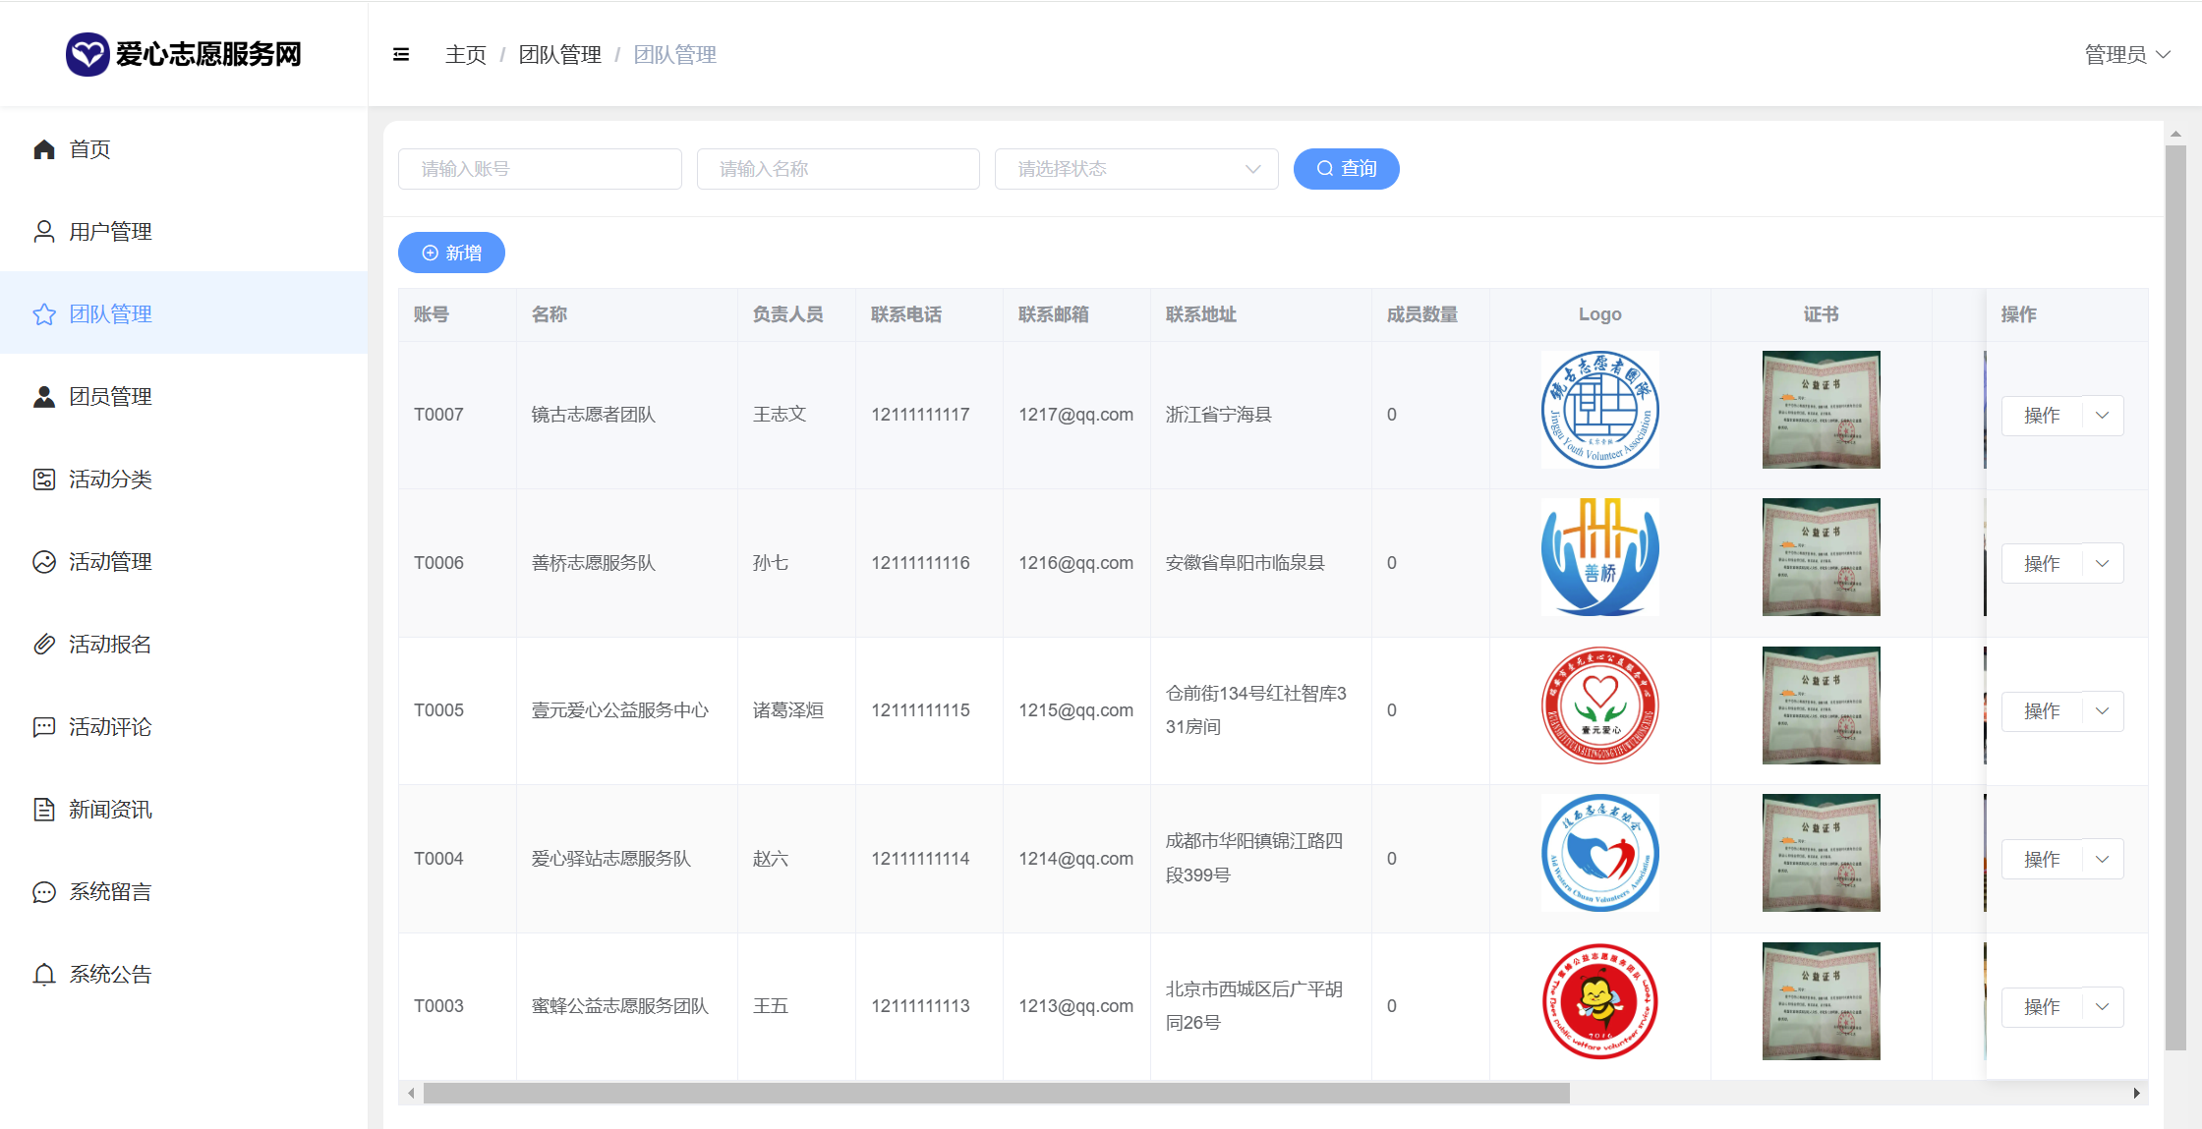Expand the 请选择状态 status dropdown

1135,169
